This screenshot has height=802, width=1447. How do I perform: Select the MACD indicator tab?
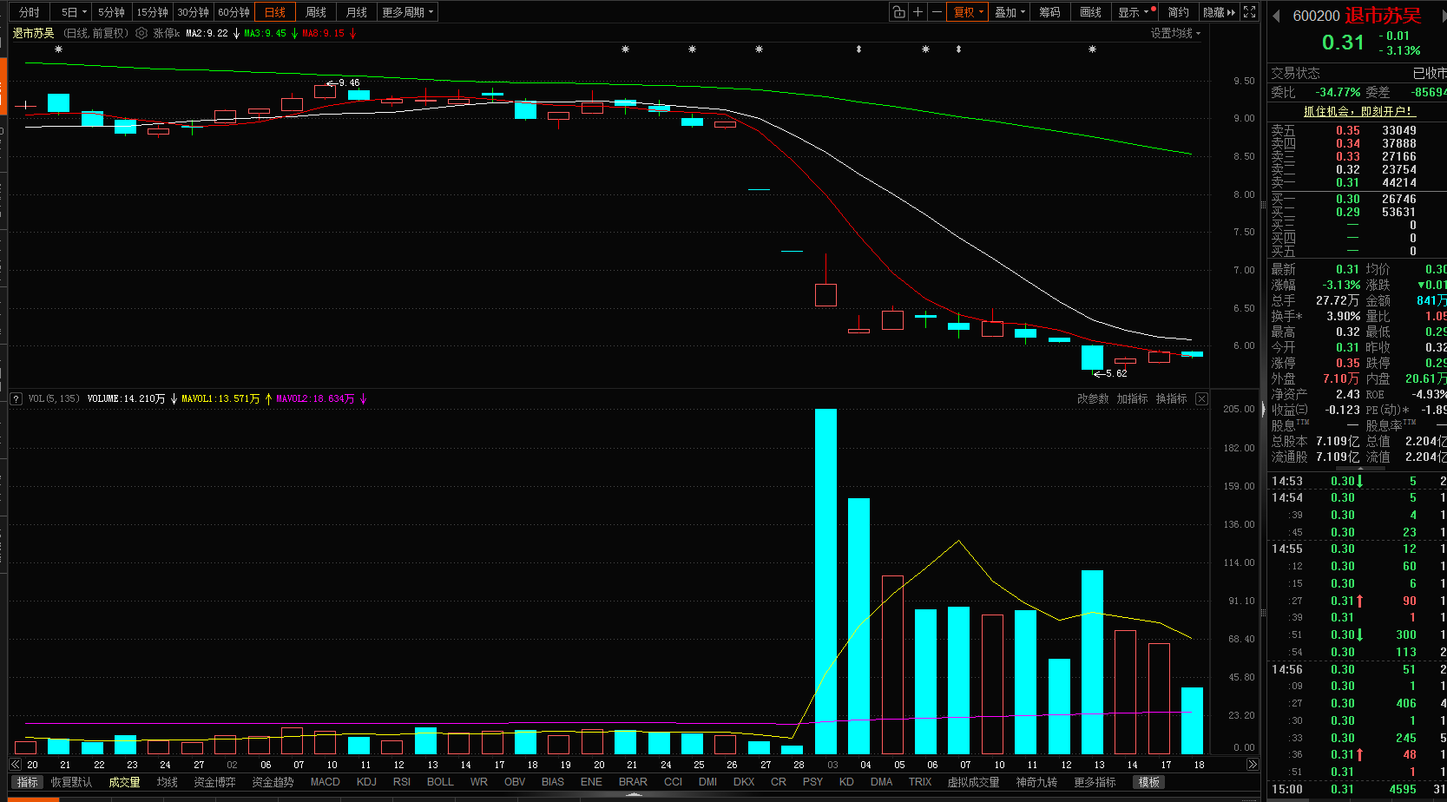click(x=326, y=782)
